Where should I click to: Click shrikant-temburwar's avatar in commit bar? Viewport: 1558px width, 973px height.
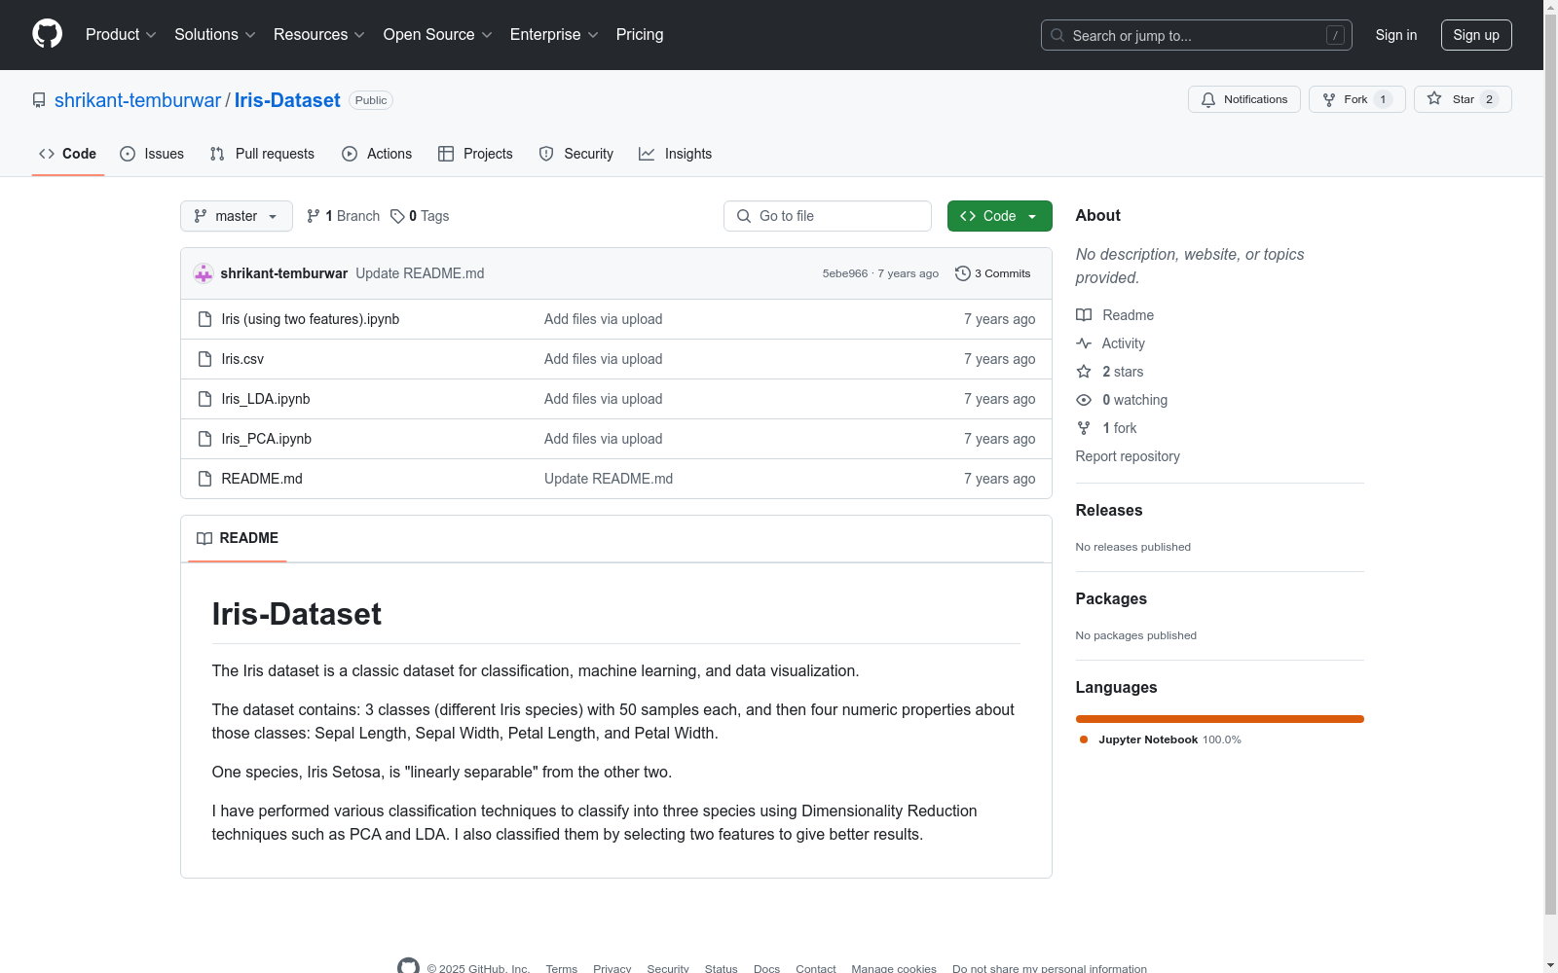click(204, 273)
